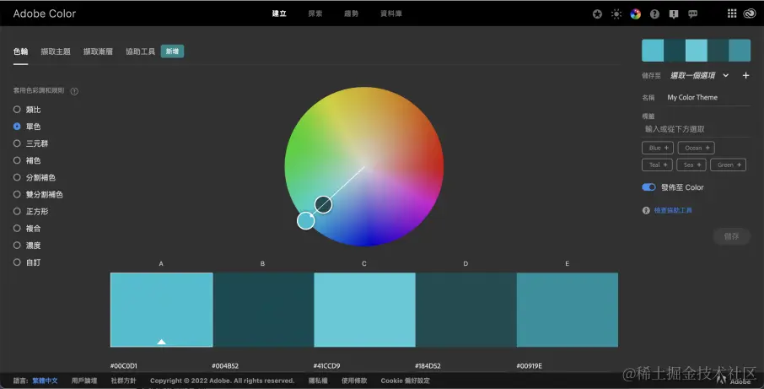Image resolution: width=764 pixels, height=389 pixels.
Task: Click the dark teal handle on color wheel
Action: 323,204
